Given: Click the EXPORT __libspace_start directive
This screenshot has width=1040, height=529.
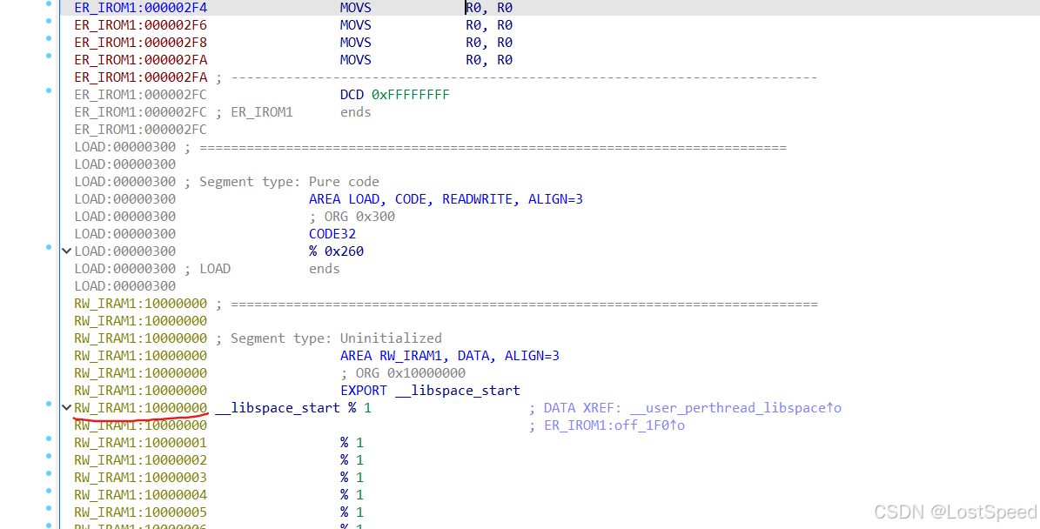Looking at the screenshot, I should pyautogui.click(x=430, y=392).
